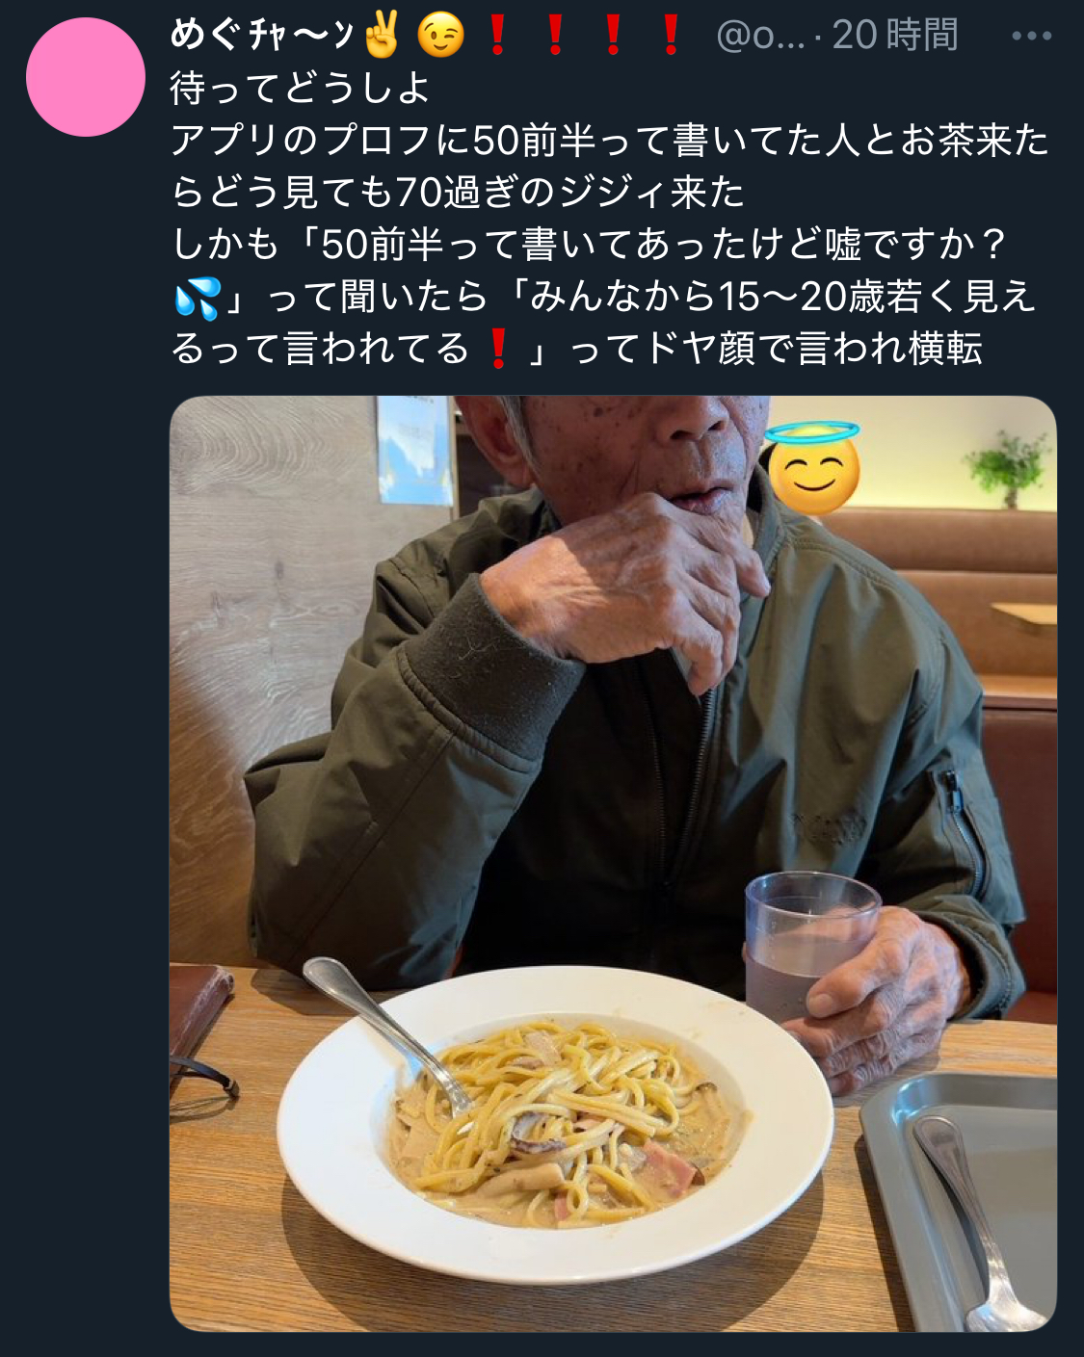The width and height of the screenshot is (1084, 1357).
Task: Click the red exclamation mark inside tweet text
Action: (498, 349)
